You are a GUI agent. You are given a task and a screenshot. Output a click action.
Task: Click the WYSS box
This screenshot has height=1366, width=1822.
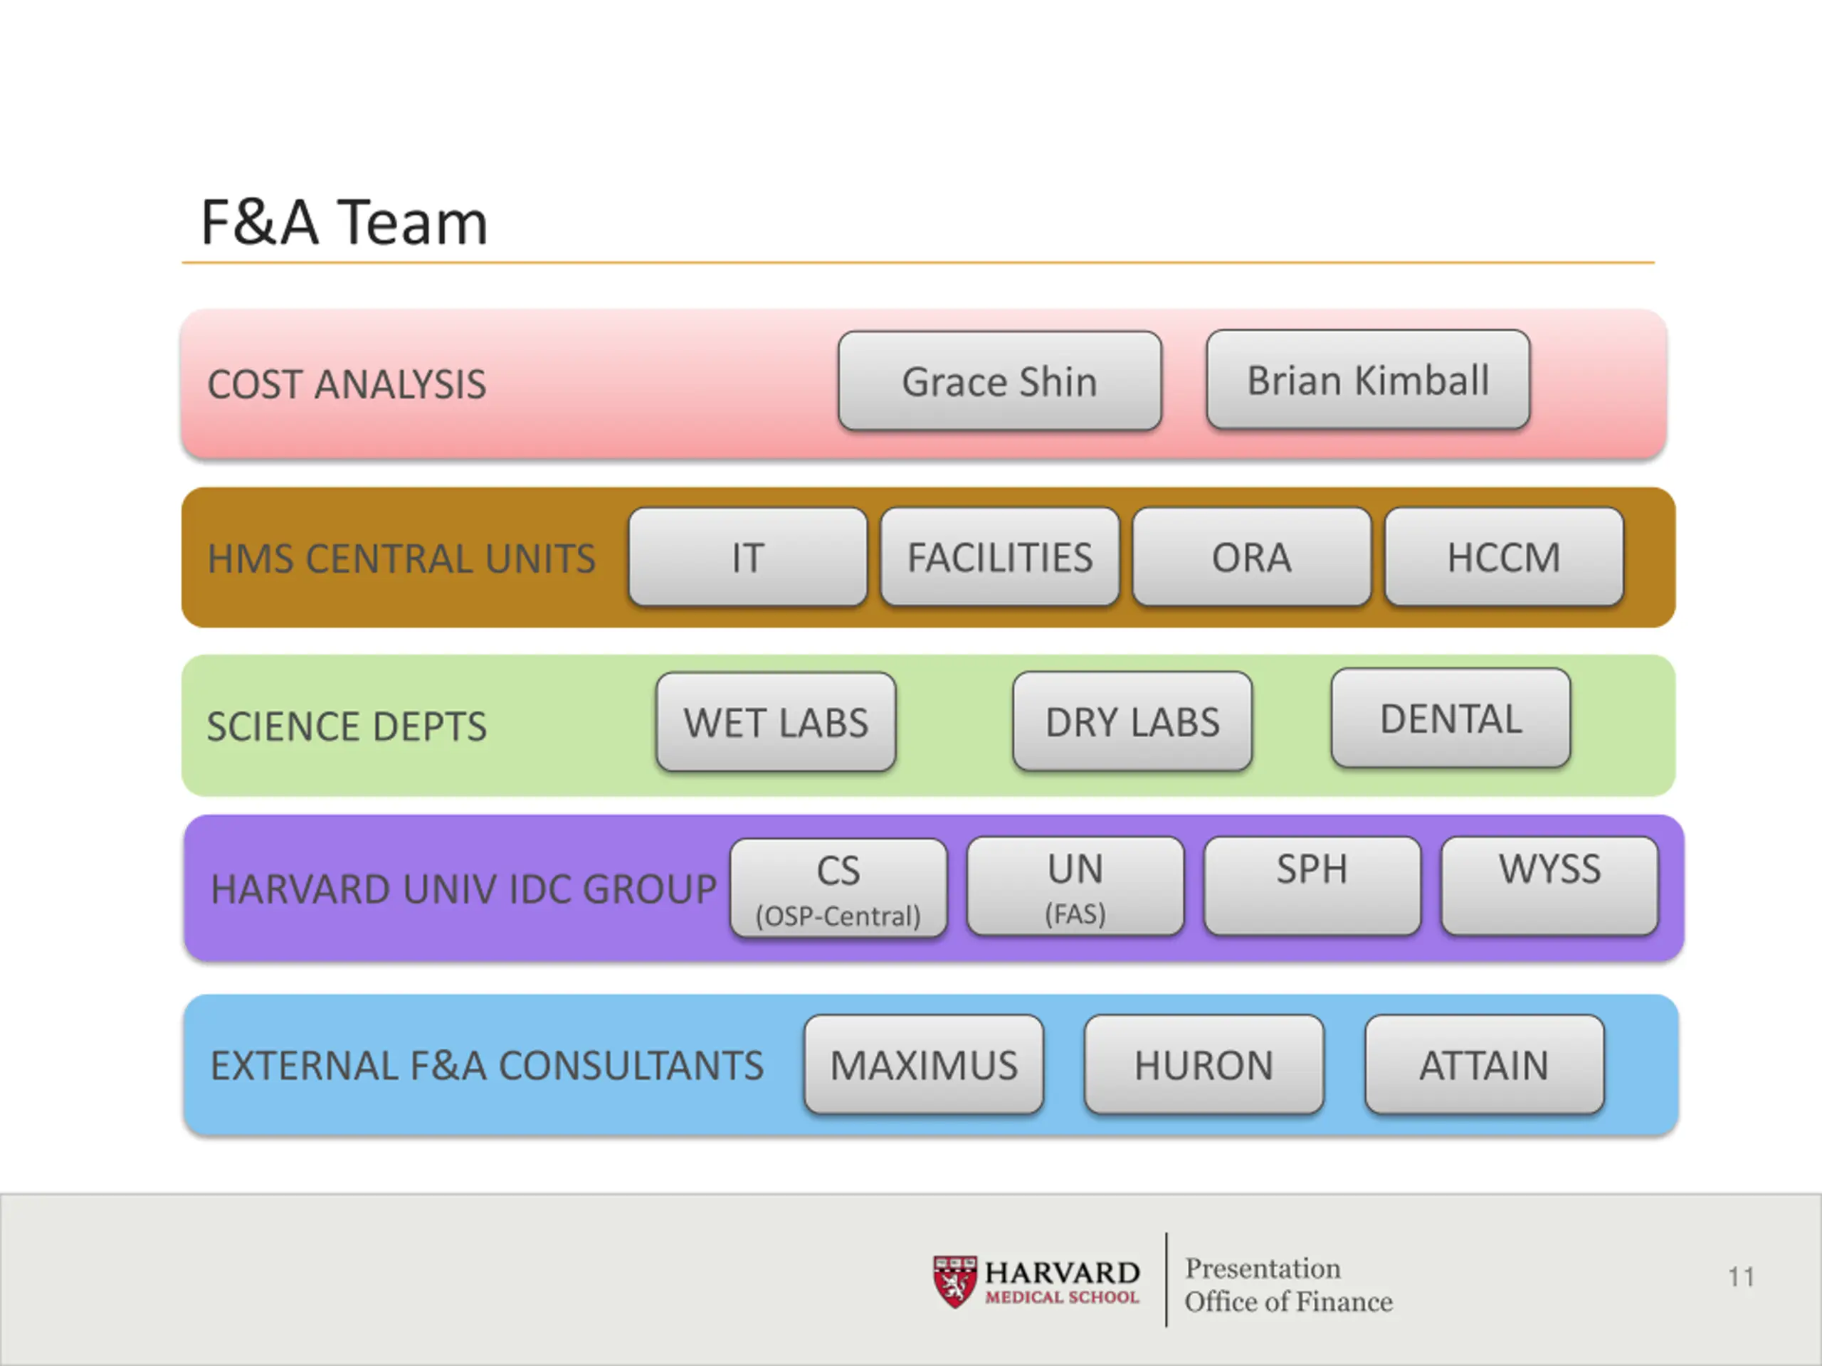pyautogui.click(x=1549, y=886)
